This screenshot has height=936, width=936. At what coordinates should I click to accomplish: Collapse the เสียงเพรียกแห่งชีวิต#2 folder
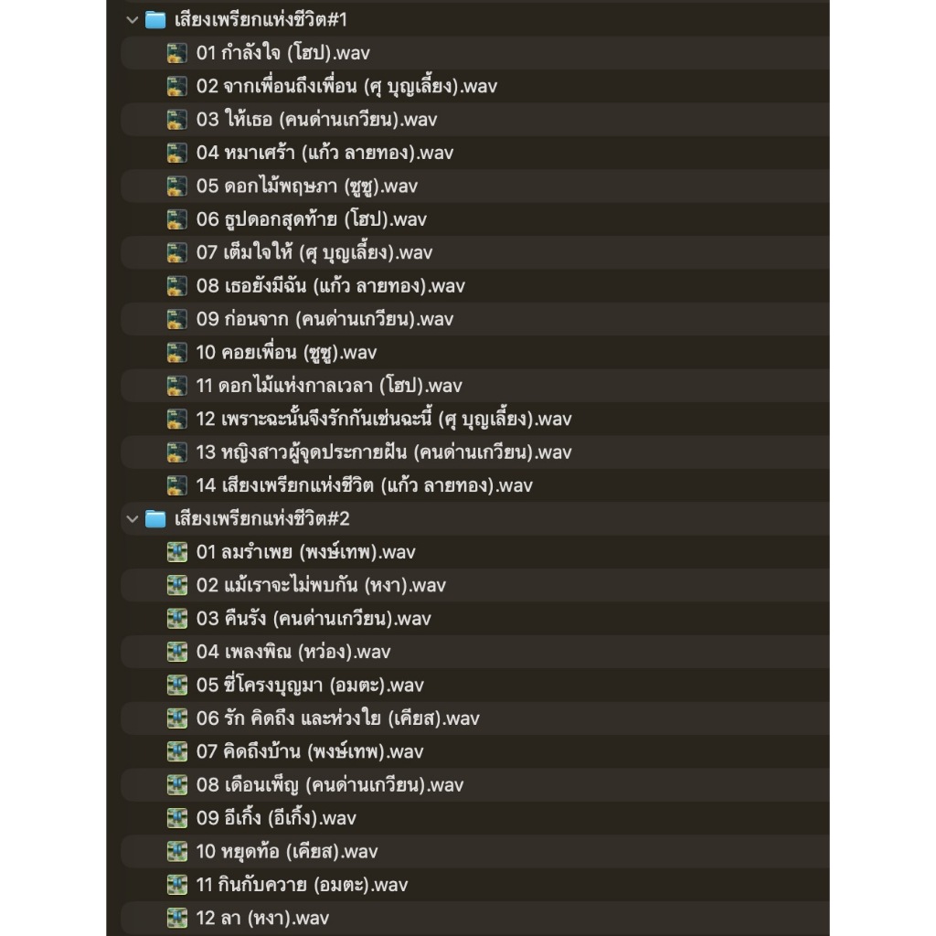click(132, 519)
